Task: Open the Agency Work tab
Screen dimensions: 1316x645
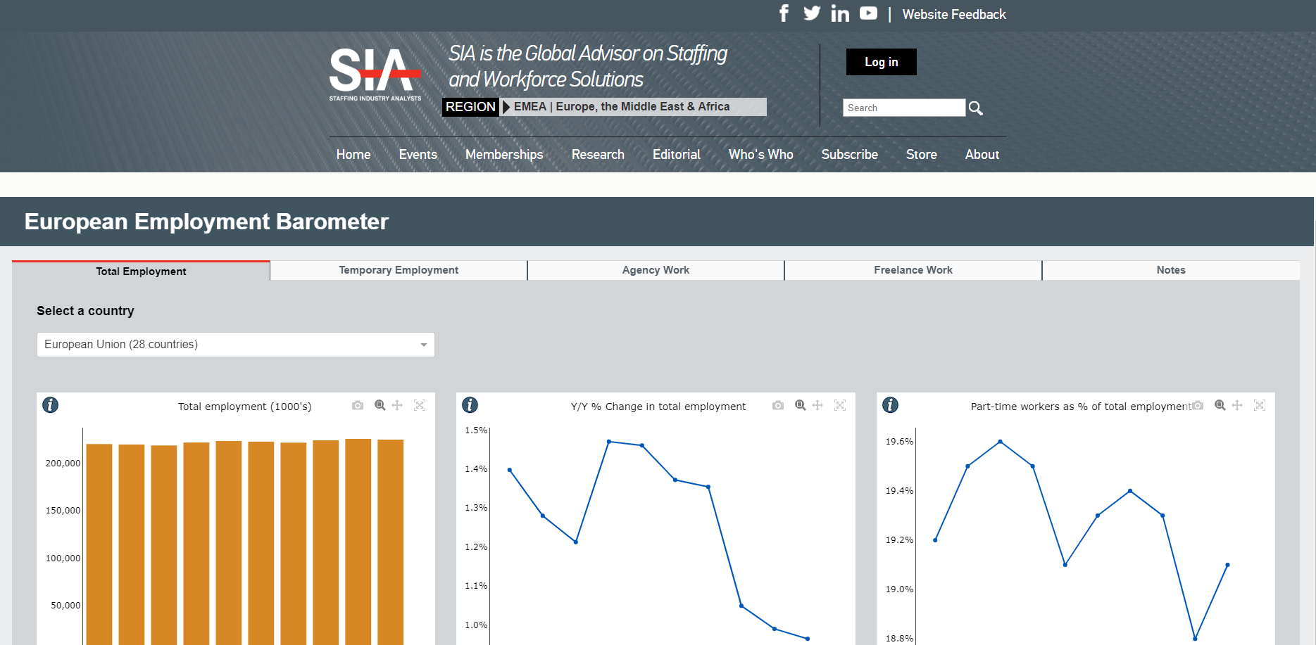Action: coord(656,270)
